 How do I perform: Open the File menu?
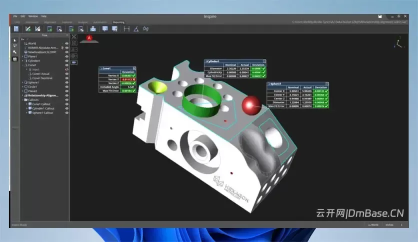pos(15,16)
